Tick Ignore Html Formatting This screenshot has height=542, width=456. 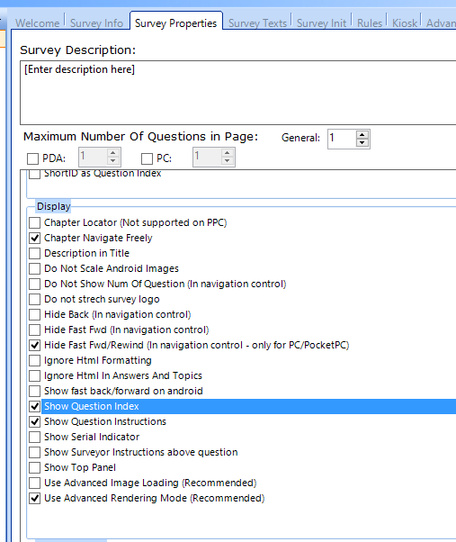(34, 360)
